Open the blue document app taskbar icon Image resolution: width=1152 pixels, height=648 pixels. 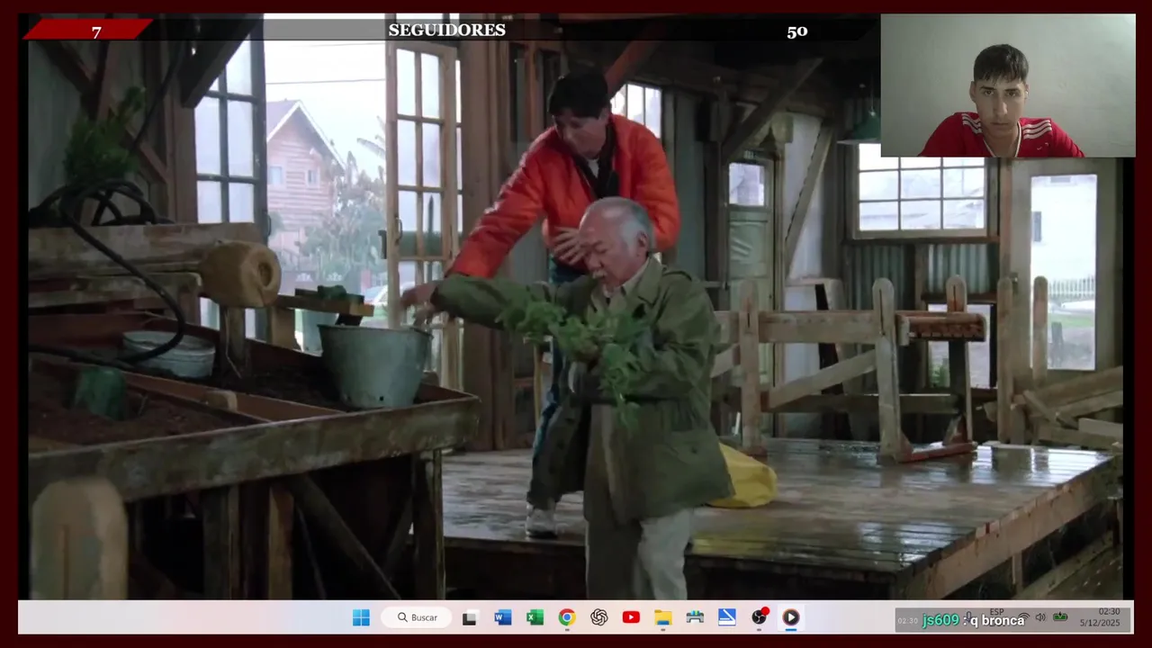pyautogui.click(x=727, y=617)
